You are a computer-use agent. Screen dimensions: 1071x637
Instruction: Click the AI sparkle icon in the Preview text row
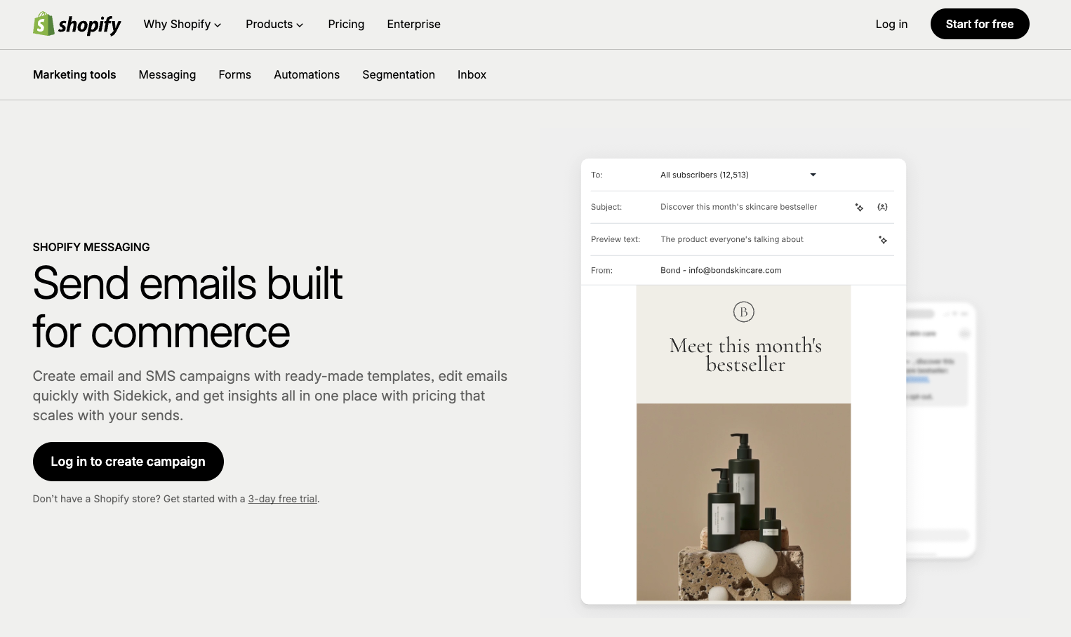[x=883, y=240]
